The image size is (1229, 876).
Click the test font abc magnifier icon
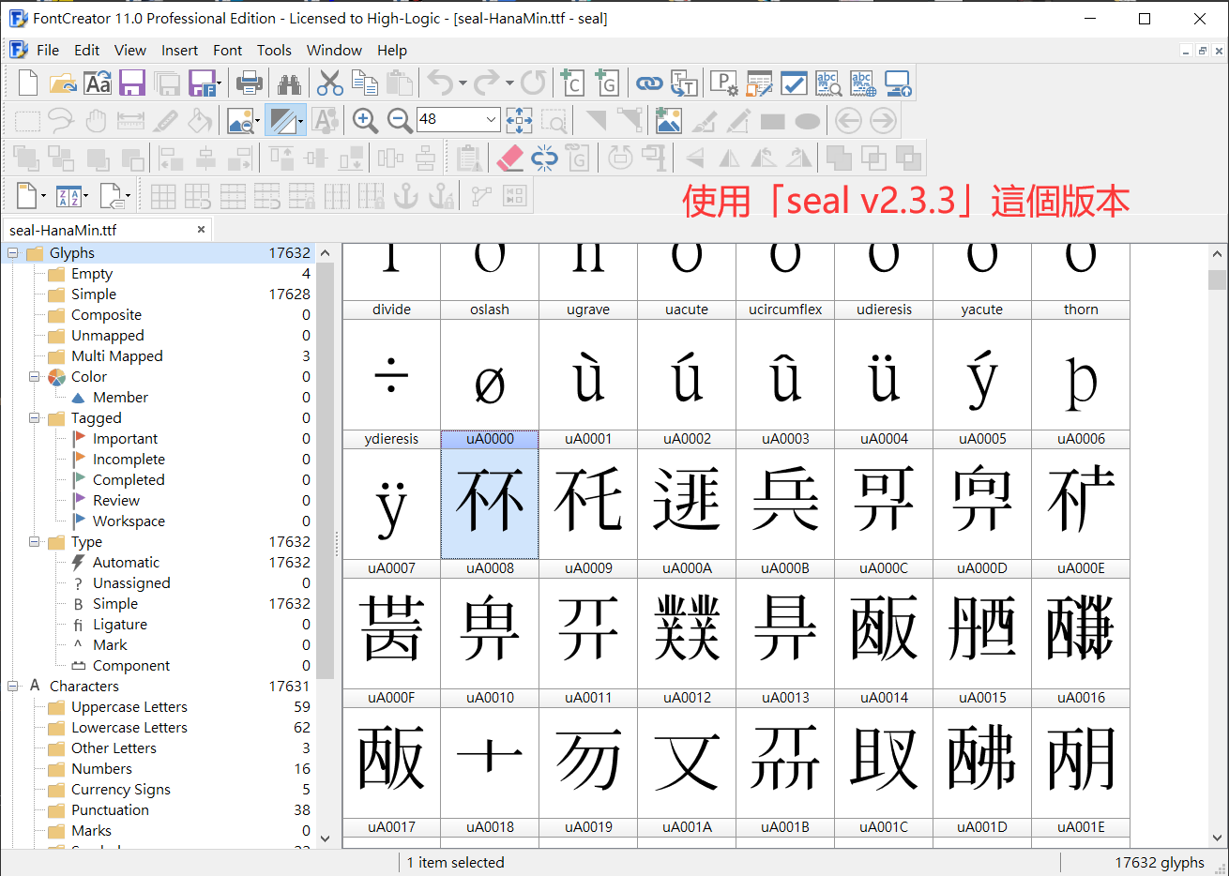tap(828, 83)
